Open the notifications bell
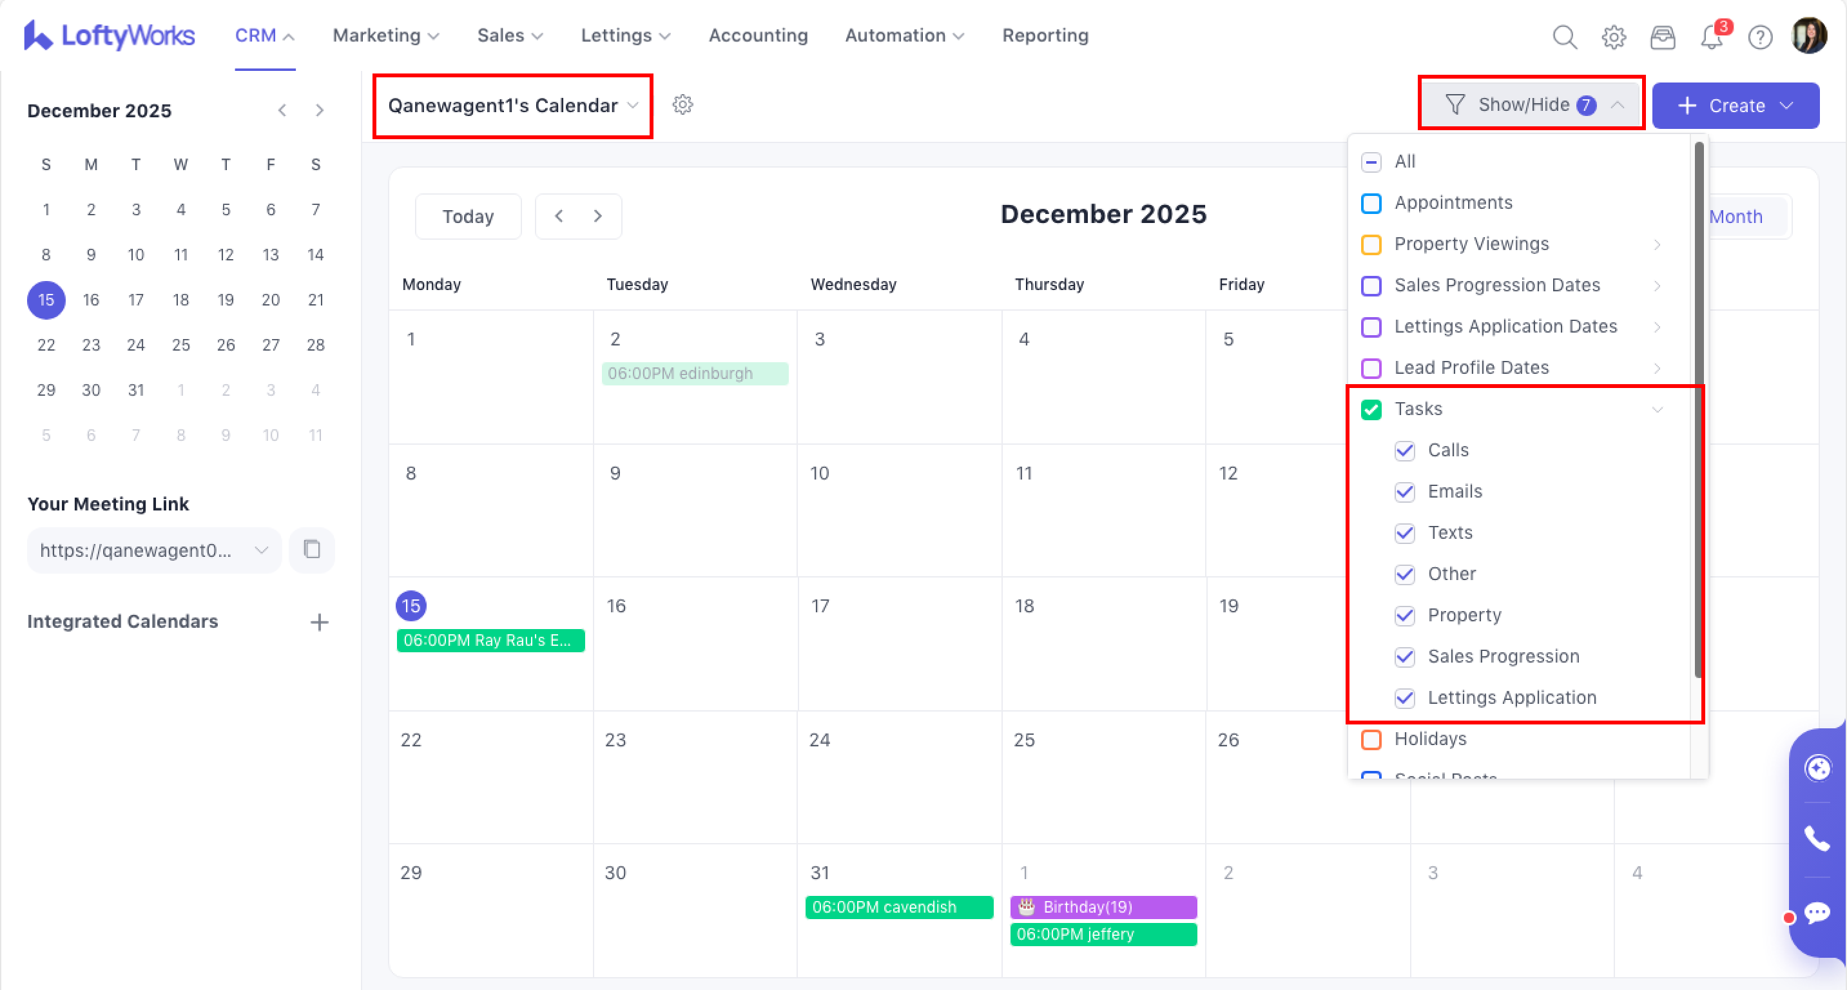The height and width of the screenshot is (990, 1847). tap(1712, 37)
